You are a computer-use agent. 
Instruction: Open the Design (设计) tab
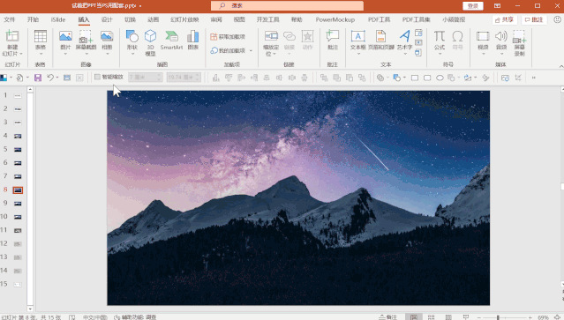coord(107,19)
